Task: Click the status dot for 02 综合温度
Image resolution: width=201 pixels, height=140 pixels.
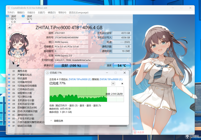Action: [9, 78]
